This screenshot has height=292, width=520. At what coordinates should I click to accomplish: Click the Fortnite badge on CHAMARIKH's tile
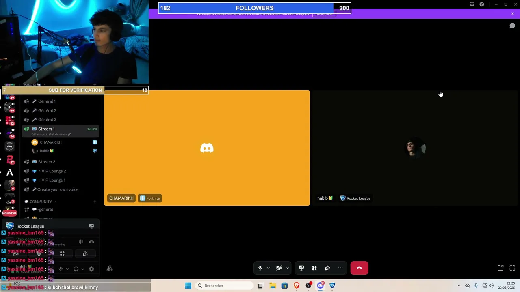tap(150, 198)
